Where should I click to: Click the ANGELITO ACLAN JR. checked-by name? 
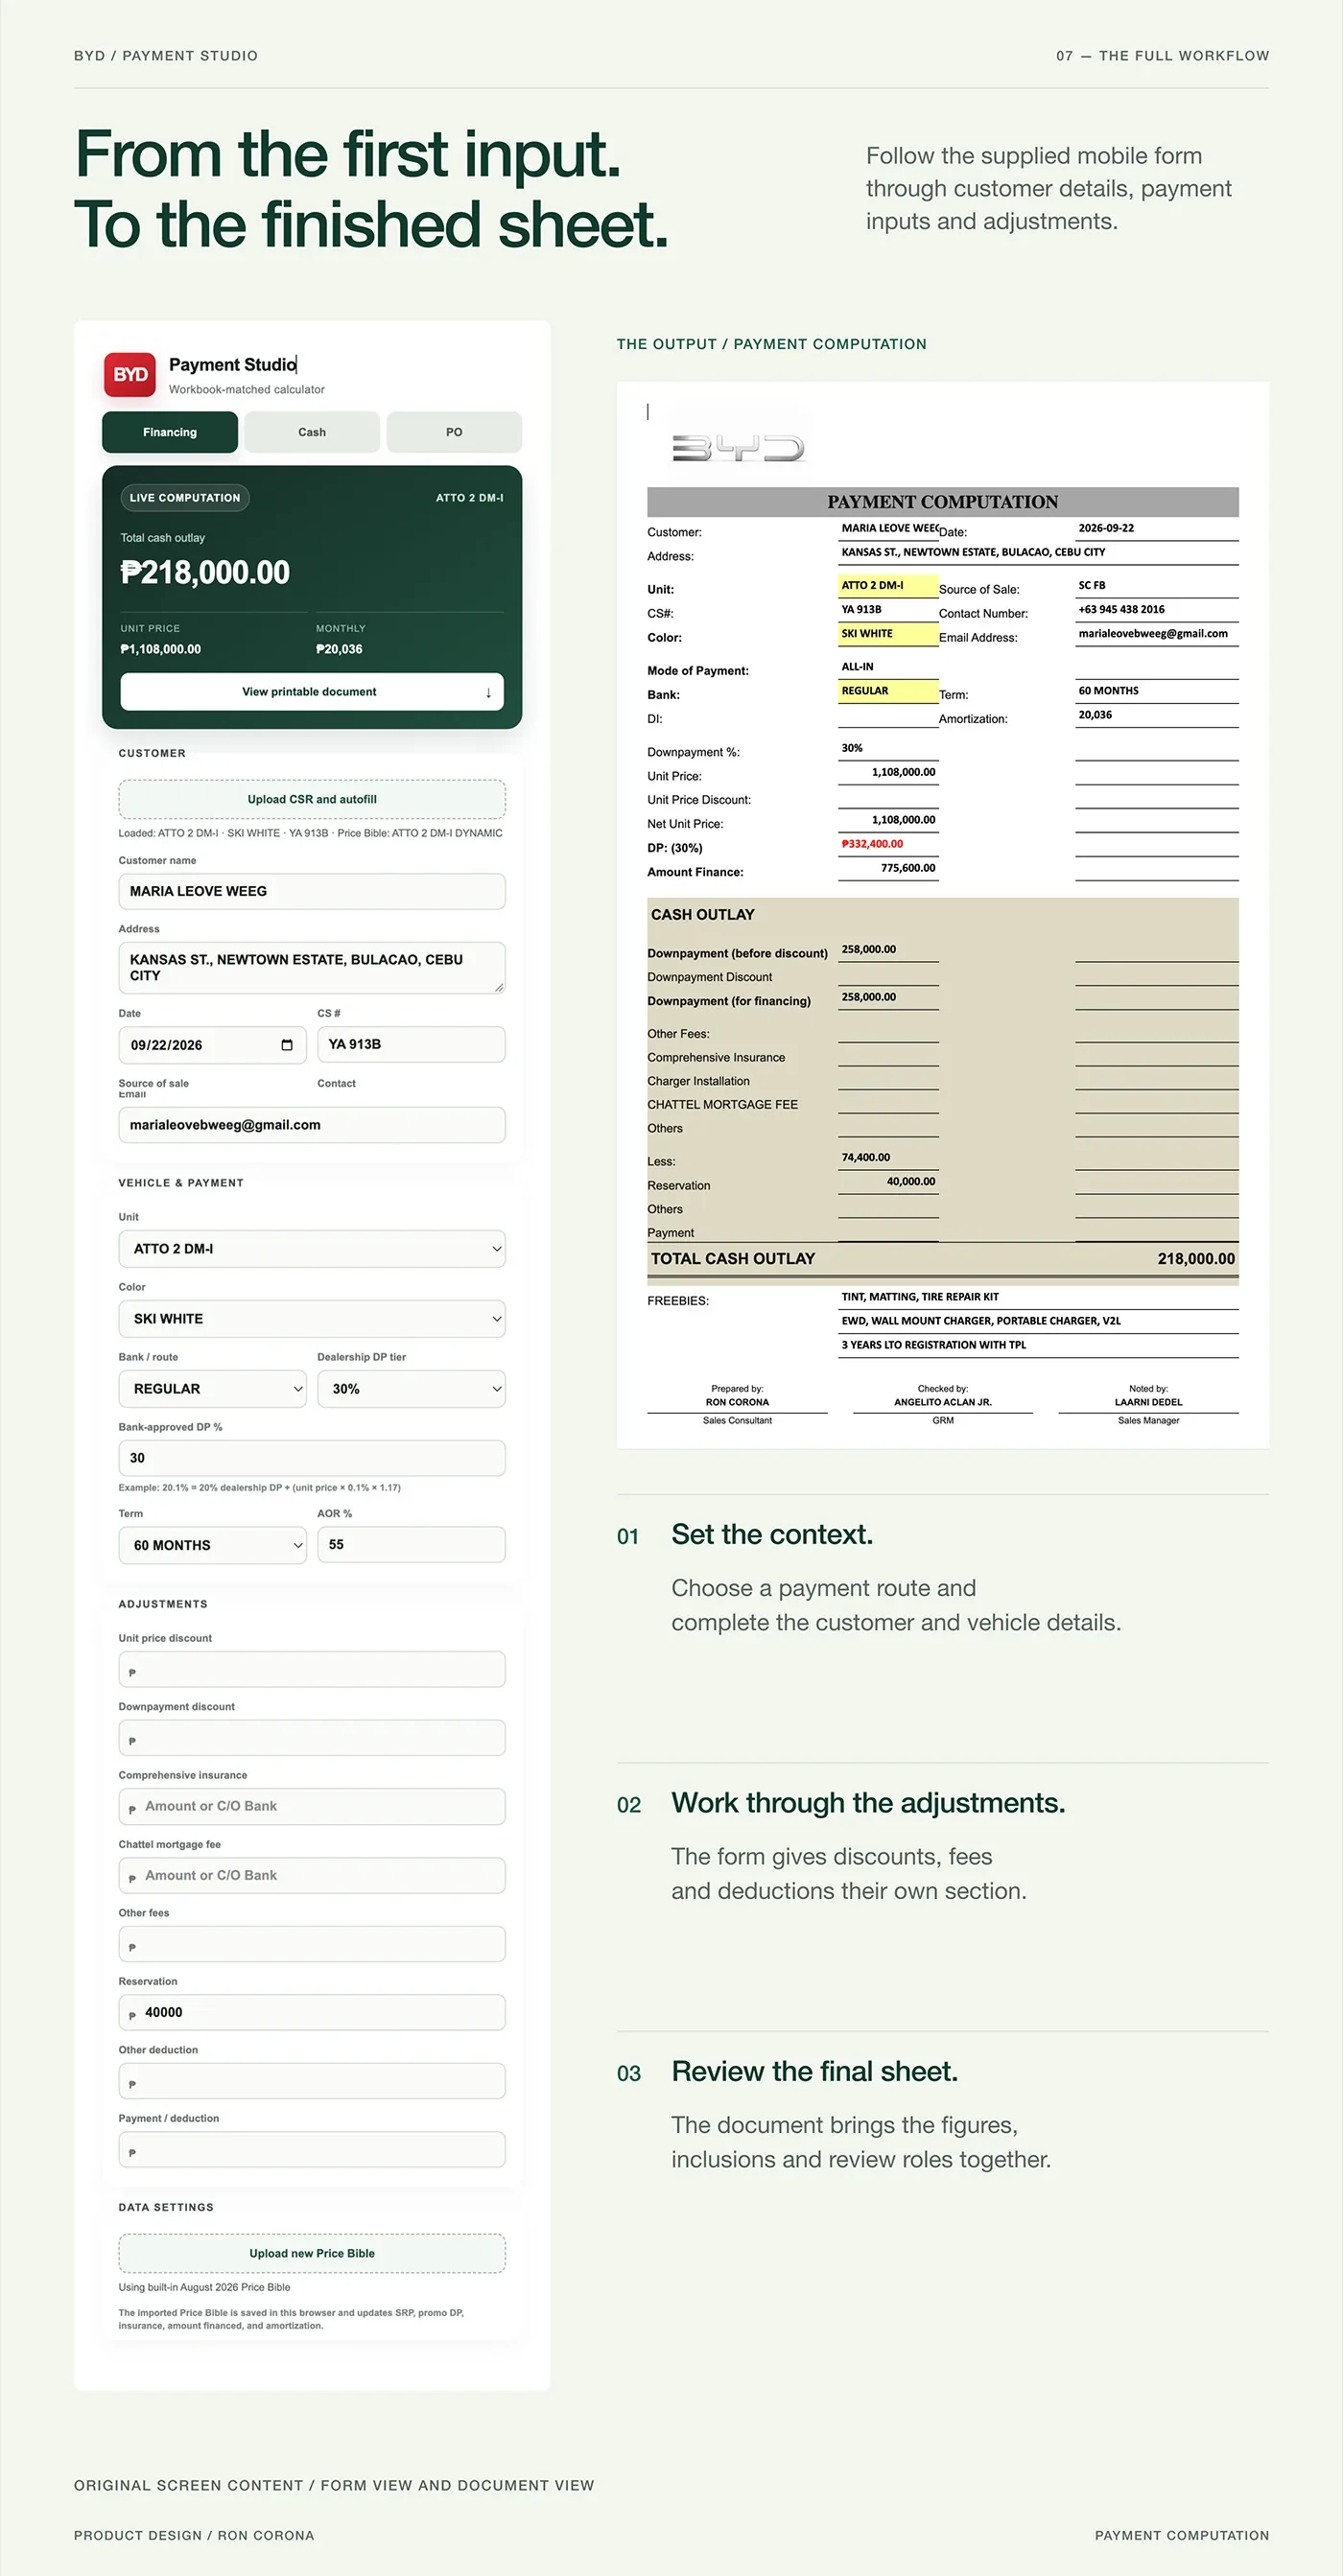(943, 1402)
